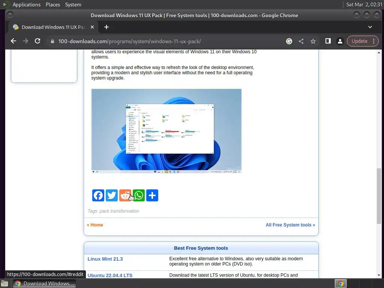
Task: Reload the current page
Action: (x=37, y=41)
